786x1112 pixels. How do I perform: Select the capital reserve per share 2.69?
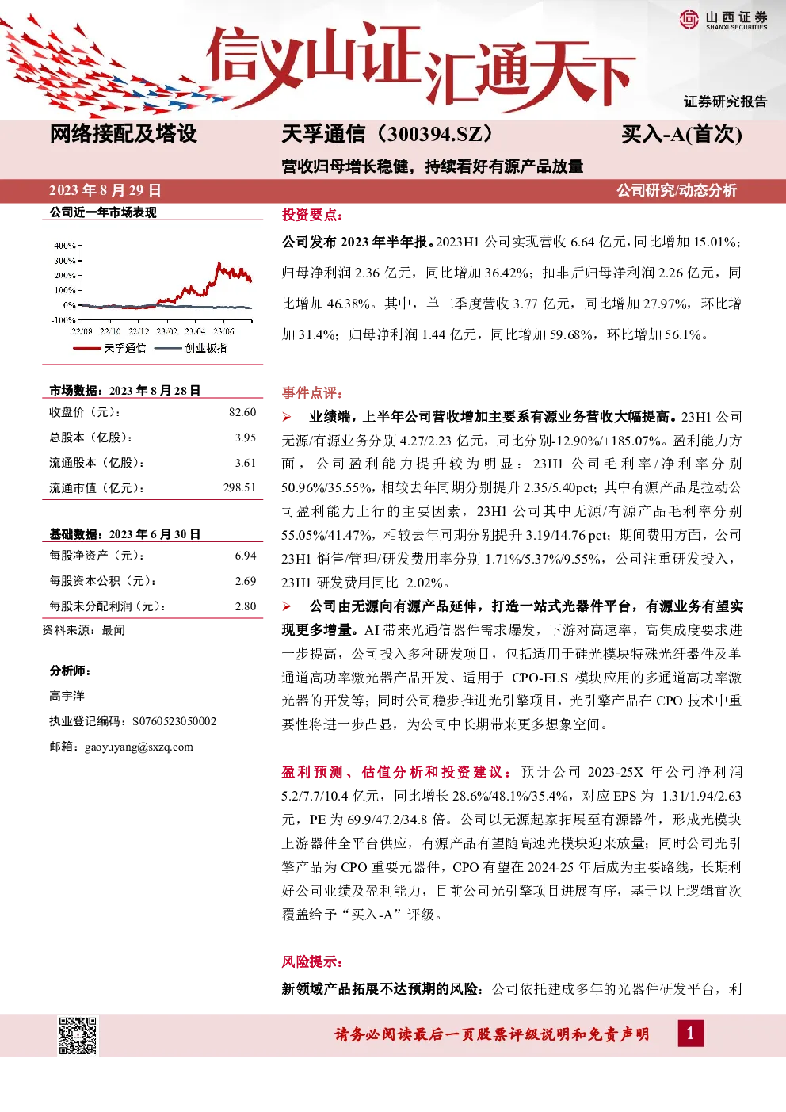point(246,581)
